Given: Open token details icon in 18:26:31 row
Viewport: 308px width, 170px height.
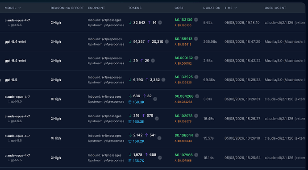Looking at the screenshot, I should 155,99.
